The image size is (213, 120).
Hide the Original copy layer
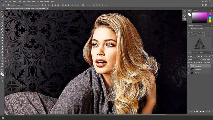tap(189, 69)
